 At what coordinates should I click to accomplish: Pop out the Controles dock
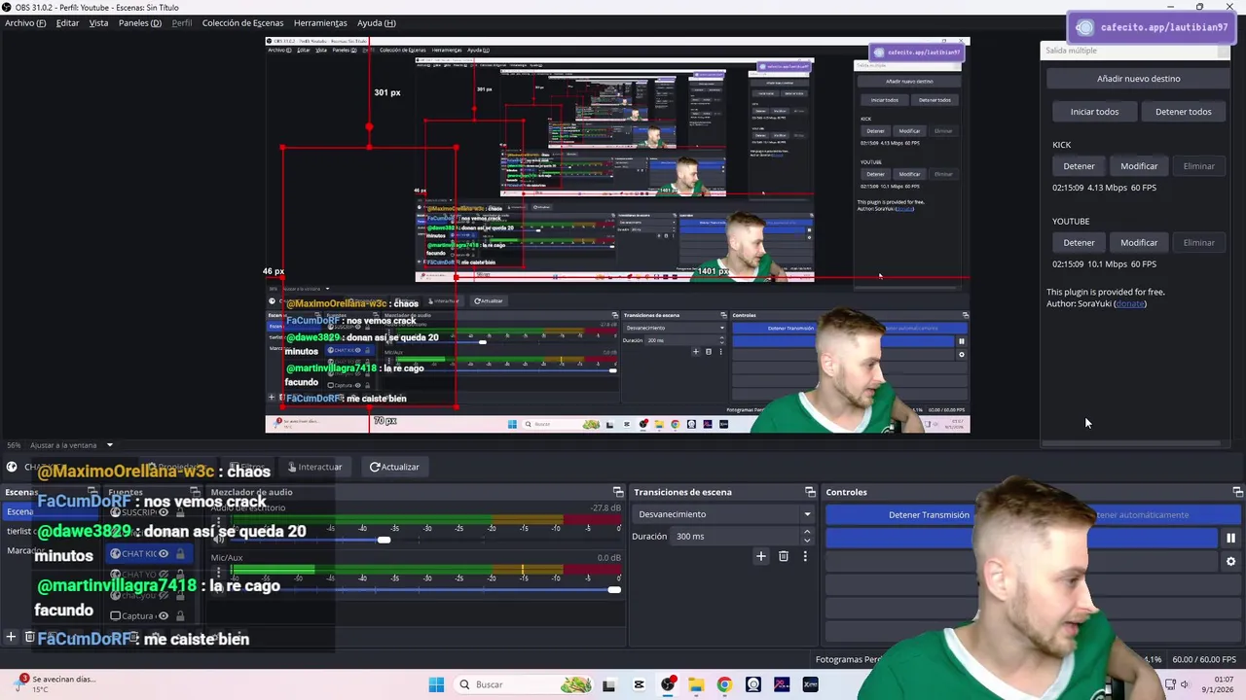tap(1237, 492)
